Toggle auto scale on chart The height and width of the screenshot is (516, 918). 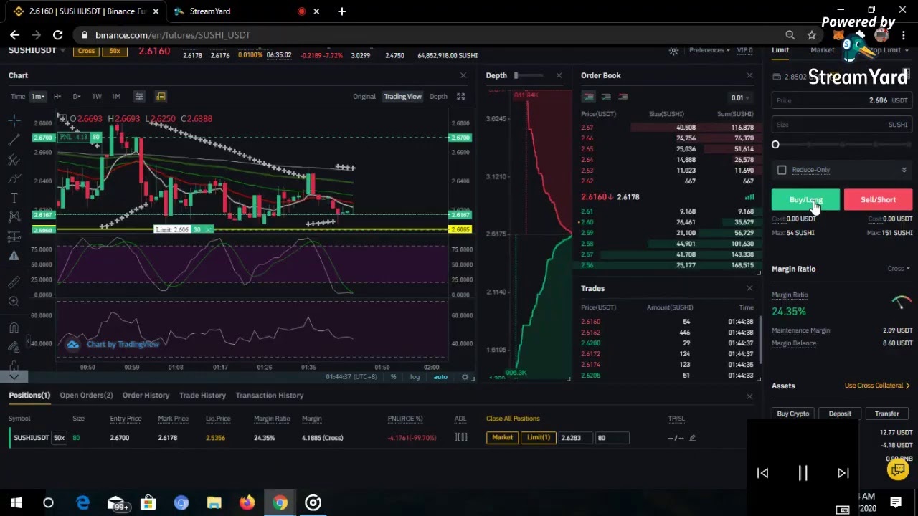pyautogui.click(x=440, y=377)
